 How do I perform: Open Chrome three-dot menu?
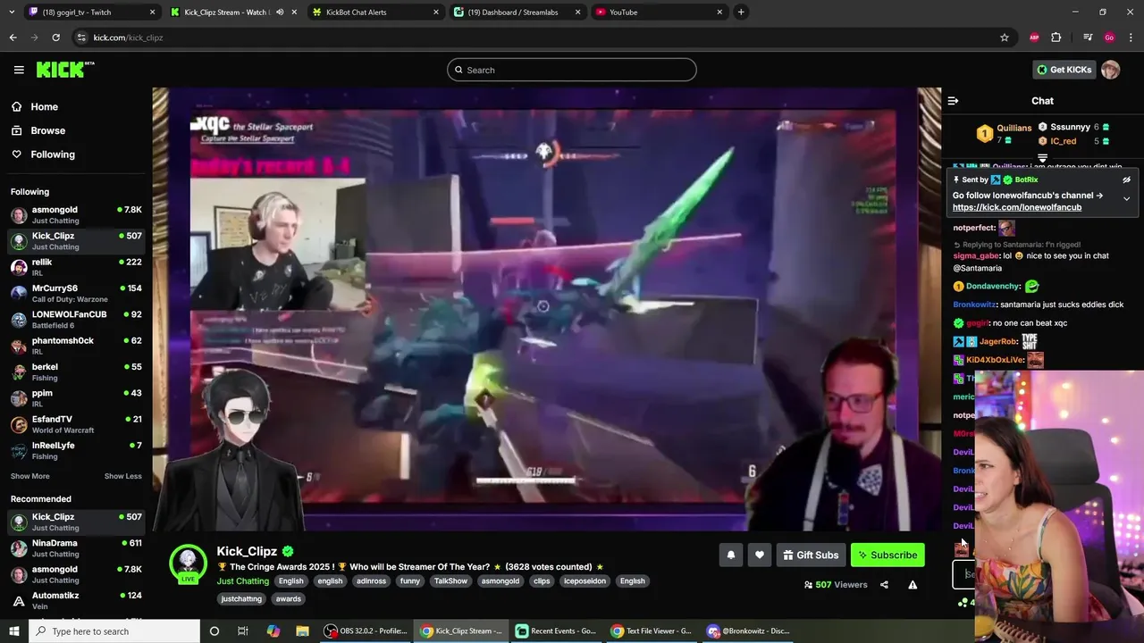(1131, 38)
